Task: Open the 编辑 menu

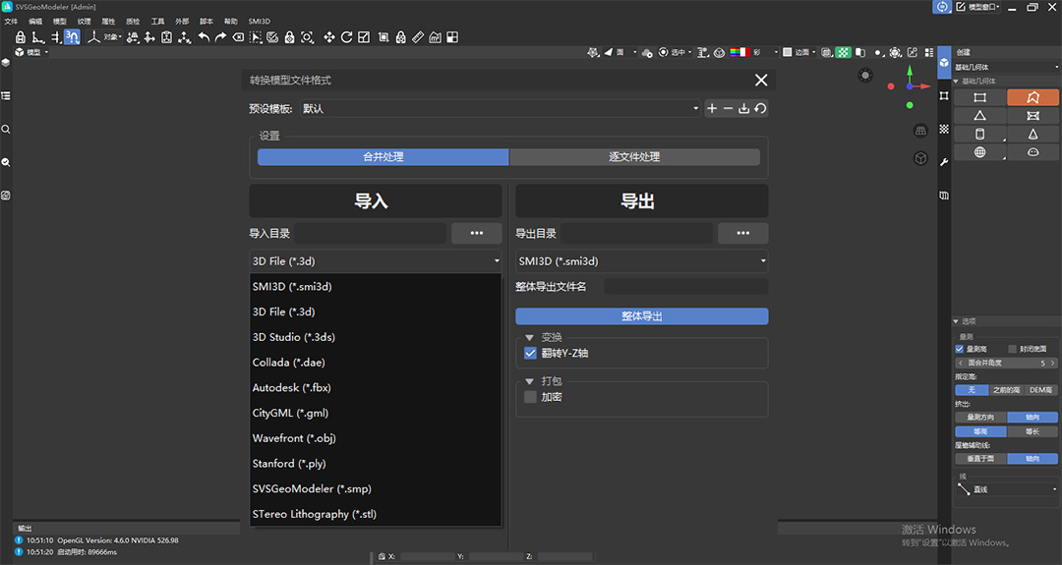Action: [x=35, y=21]
